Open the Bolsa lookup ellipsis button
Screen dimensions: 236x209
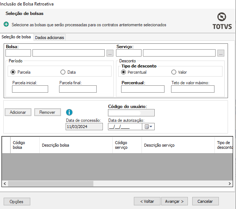110,53
